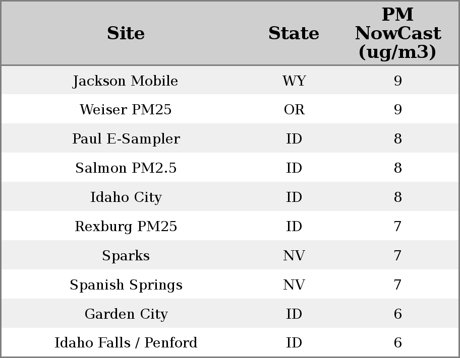Click the State column header
460x358 pixels.
click(294, 33)
